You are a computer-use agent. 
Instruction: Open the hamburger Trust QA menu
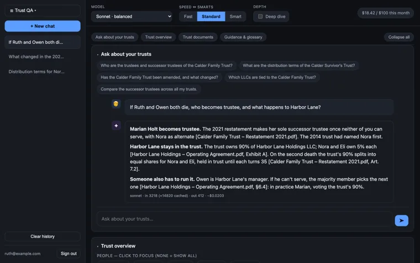pyautogui.click(x=43, y=11)
